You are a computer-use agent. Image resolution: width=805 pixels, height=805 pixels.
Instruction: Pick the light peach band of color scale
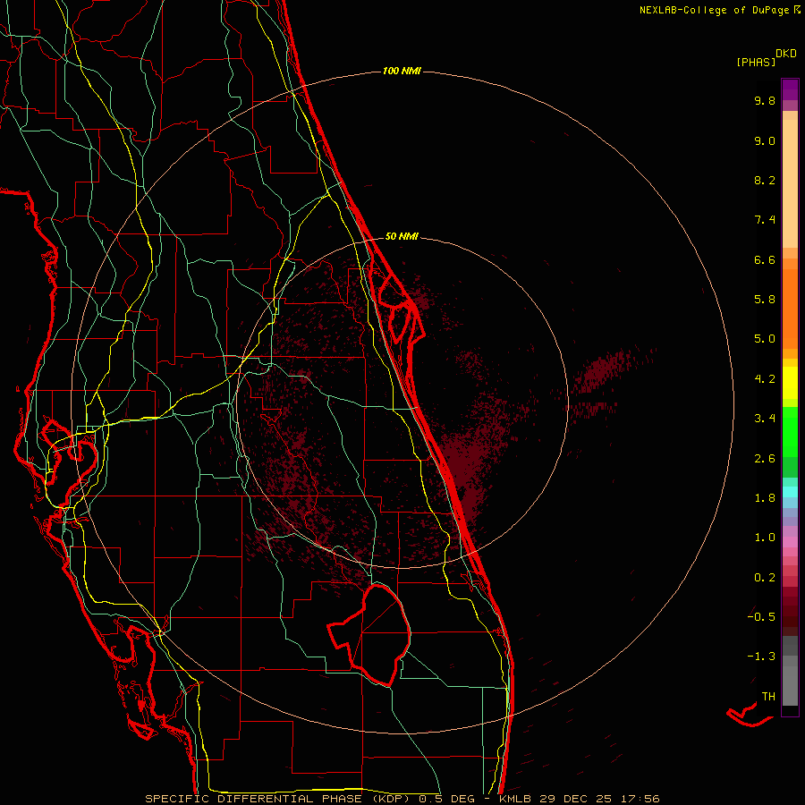pyautogui.click(x=790, y=182)
